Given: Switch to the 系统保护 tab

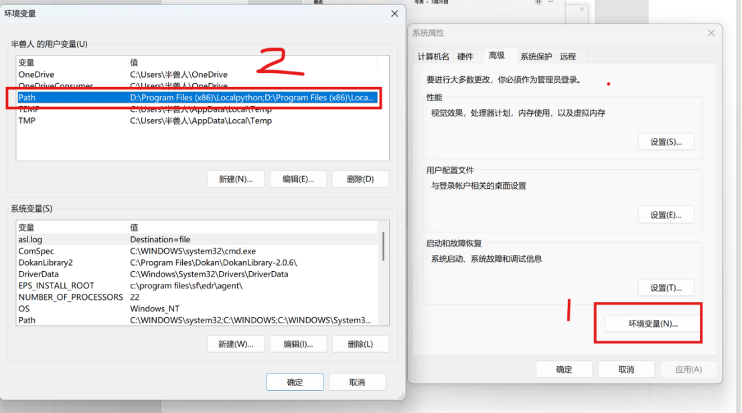Looking at the screenshot, I should pos(536,57).
